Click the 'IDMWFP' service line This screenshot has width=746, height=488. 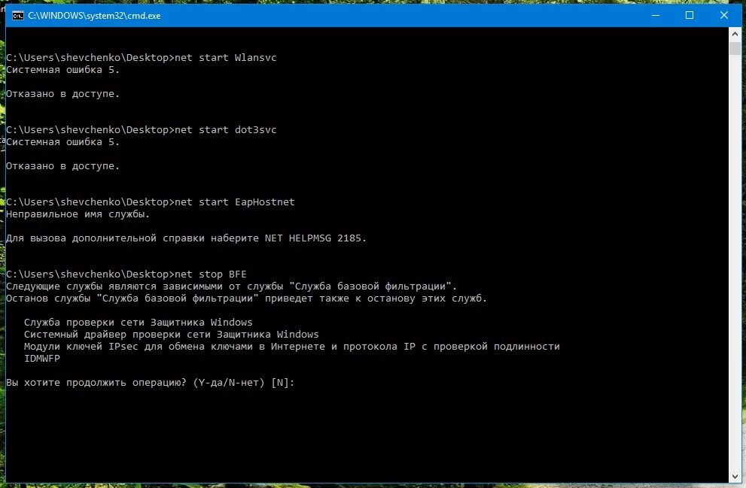(42, 358)
